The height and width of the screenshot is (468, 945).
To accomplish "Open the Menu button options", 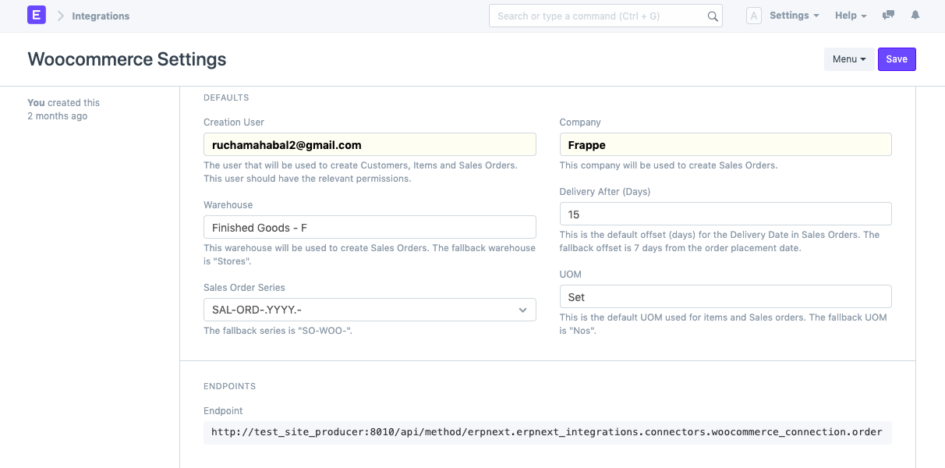I will point(849,58).
